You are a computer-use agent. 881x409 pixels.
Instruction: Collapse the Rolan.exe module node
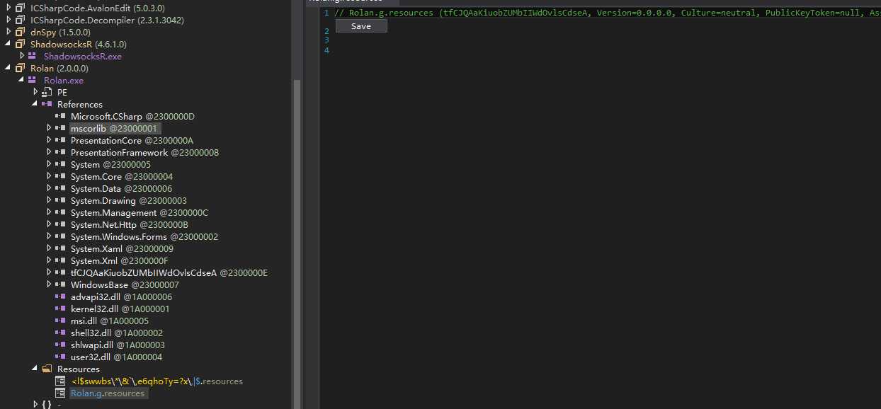pyautogui.click(x=22, y=80)
